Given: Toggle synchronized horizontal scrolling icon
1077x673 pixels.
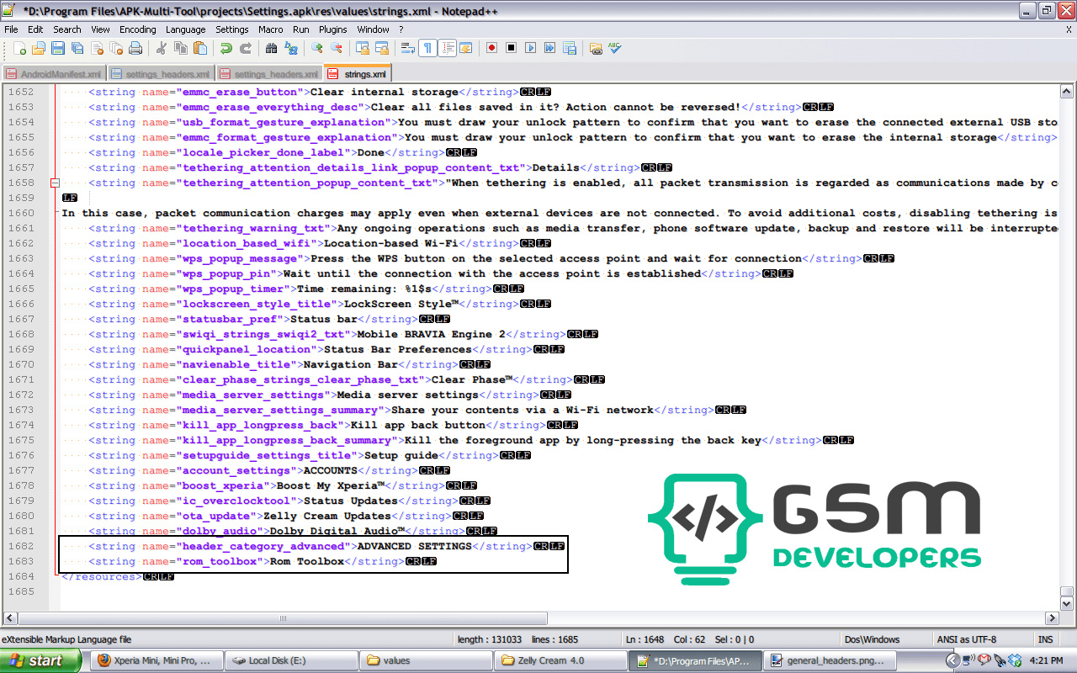Looking at the screenshot, I should point(382,48).
